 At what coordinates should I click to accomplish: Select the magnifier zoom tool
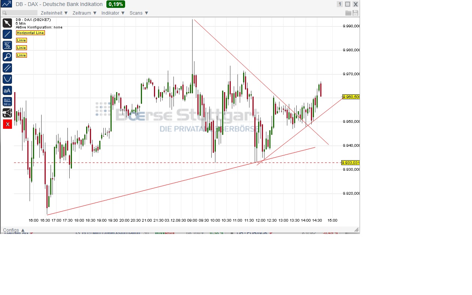click(x=7, y=57)
